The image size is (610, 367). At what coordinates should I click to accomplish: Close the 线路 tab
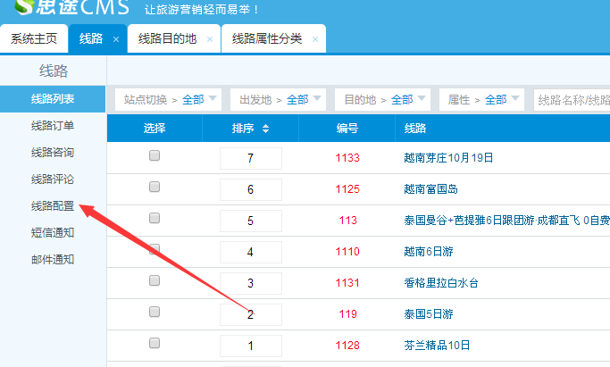(115, 39)
